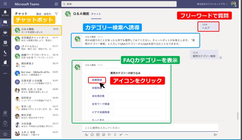Image resolution: width=242 pixels, height=140 pixels.
Task: Open the 麻生次郎 chat
Action: [37, 116]
